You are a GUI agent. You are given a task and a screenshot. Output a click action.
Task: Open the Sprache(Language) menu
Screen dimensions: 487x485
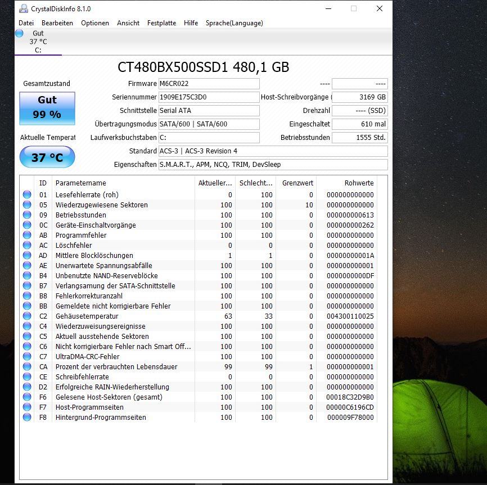point(234,23)
